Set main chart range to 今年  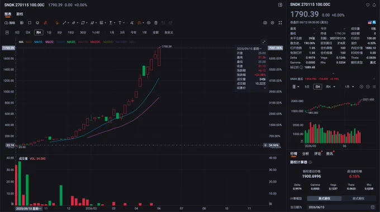pos(134,32)
